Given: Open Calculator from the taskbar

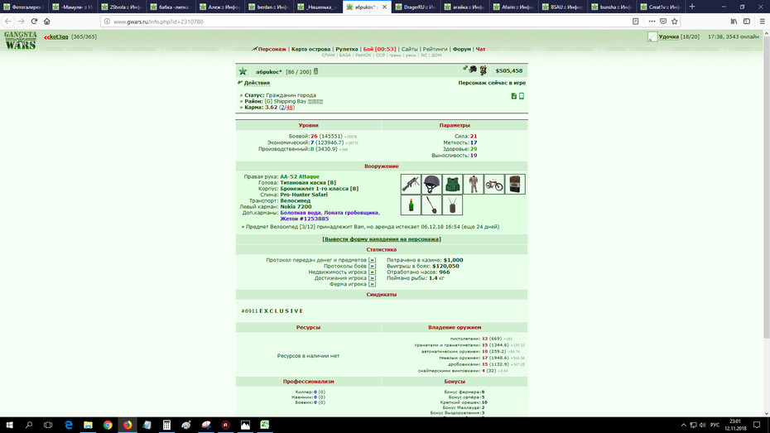Looking at the screenshot, I should click(x=166, y=426).
